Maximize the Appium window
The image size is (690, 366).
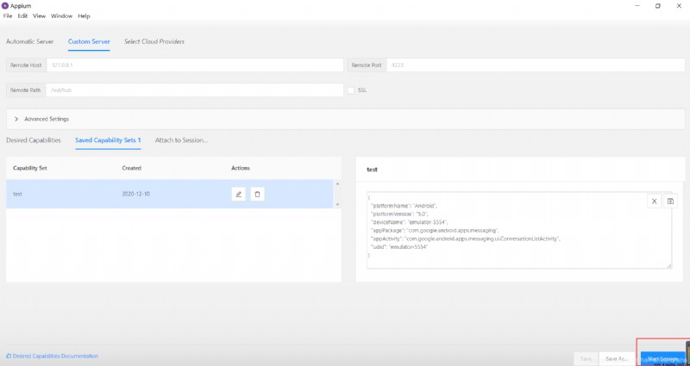pyautogui.click(x=658, y=6)
